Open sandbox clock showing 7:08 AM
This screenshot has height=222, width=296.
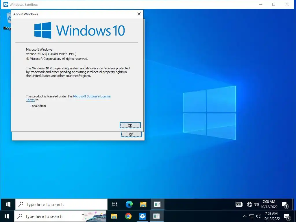(269, 204)
